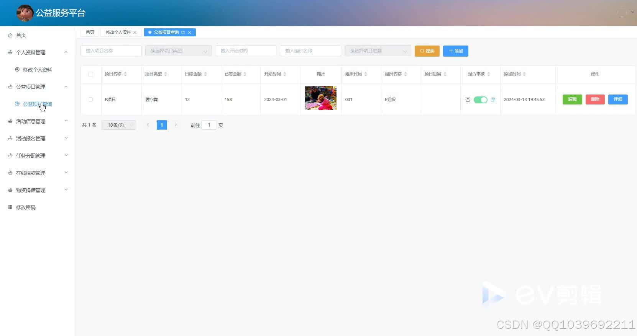Sort by 添加时间 column
This screenshot has height=336, width=637.
pyautogui.click(x=524, y=74)
